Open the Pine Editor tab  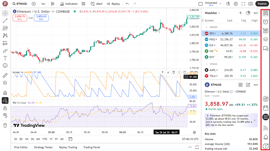21,147
